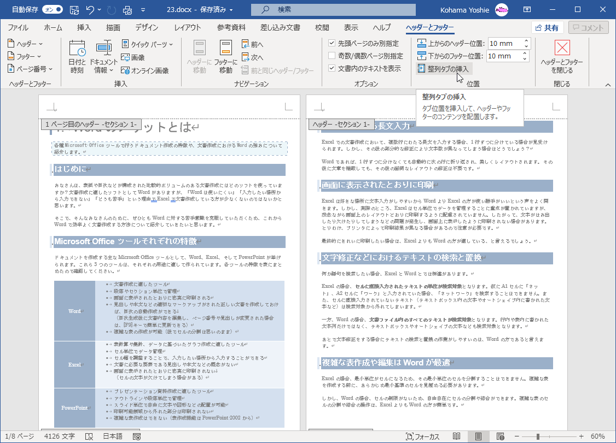This screenshot has width=616, height=443.
Task: Enable 奇数/偶数ページ別指定 checkbox
Action: pyautogui.click(x=332, y=56)
